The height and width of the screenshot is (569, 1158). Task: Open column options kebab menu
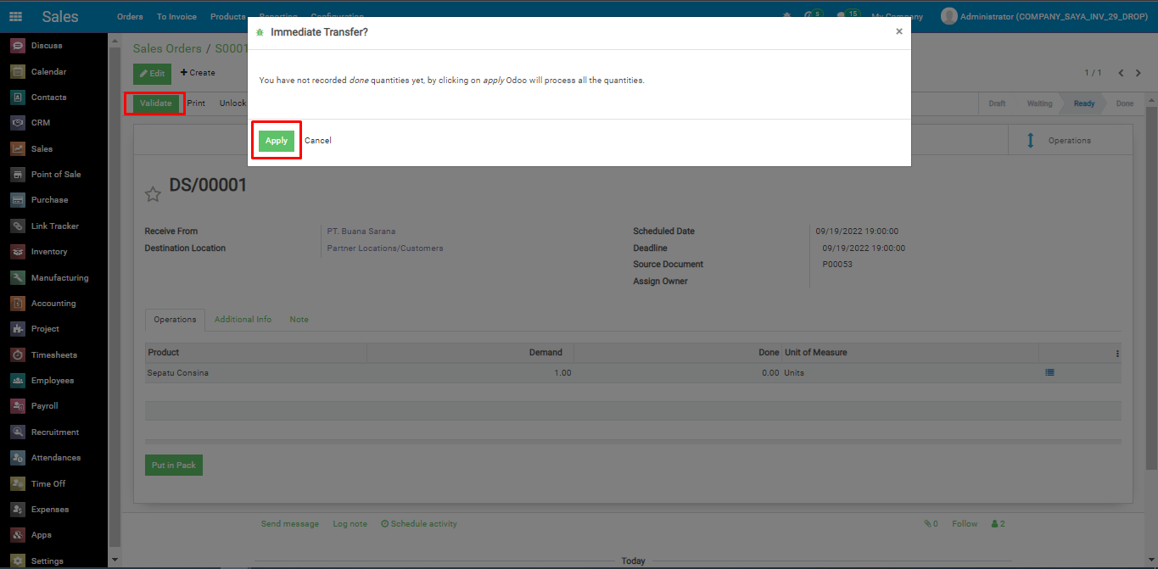pyautogui.click(x=1117, y=354)
